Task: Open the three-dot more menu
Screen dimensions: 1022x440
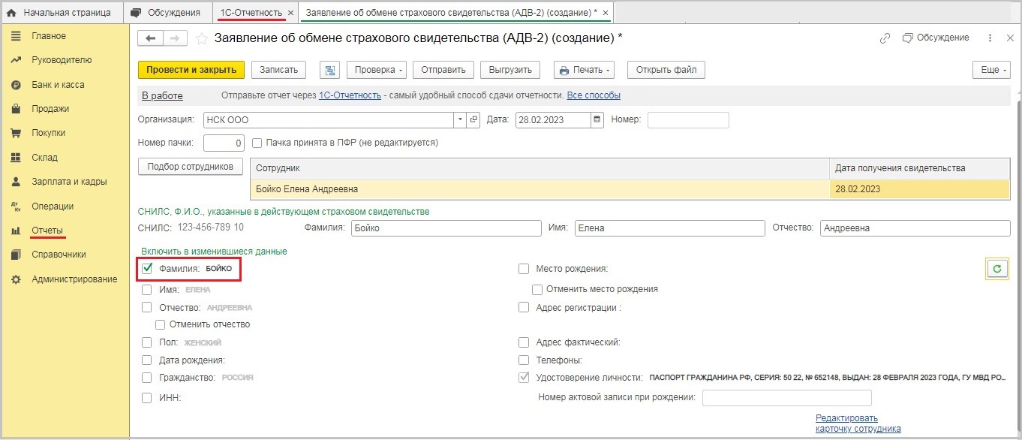Action: coord(990,38)
